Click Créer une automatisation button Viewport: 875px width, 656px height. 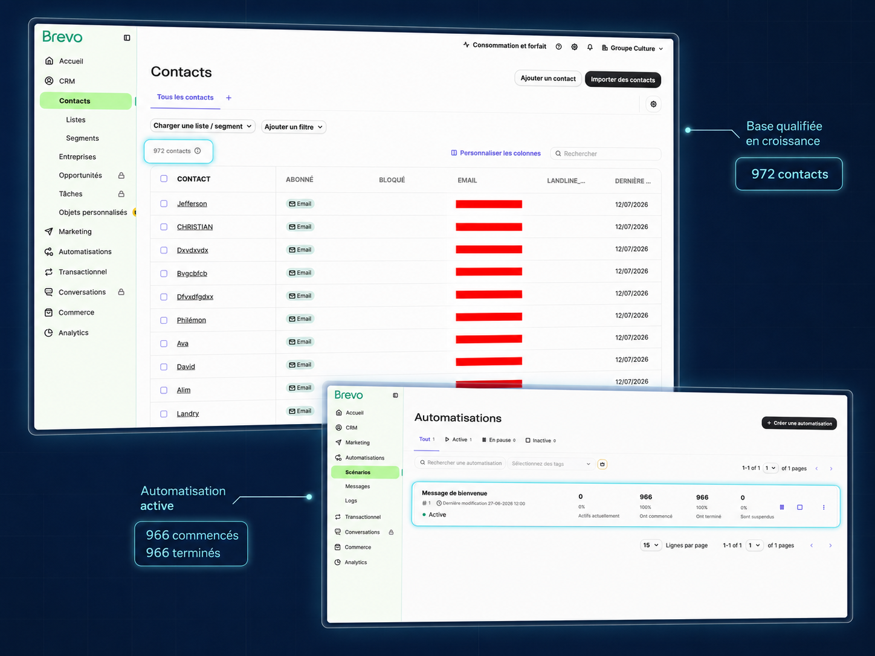[x=799, y=423]
